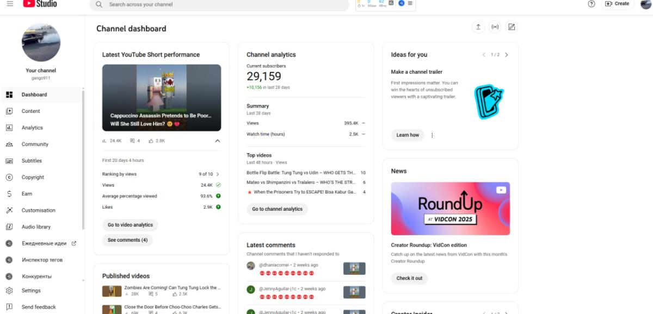
Task: Click Go to channel analytics button
Action: click(277, 209)
